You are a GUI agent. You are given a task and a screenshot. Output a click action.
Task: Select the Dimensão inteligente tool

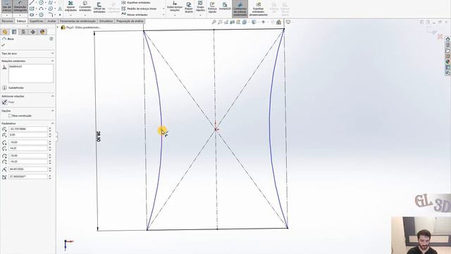pos(20,7)
